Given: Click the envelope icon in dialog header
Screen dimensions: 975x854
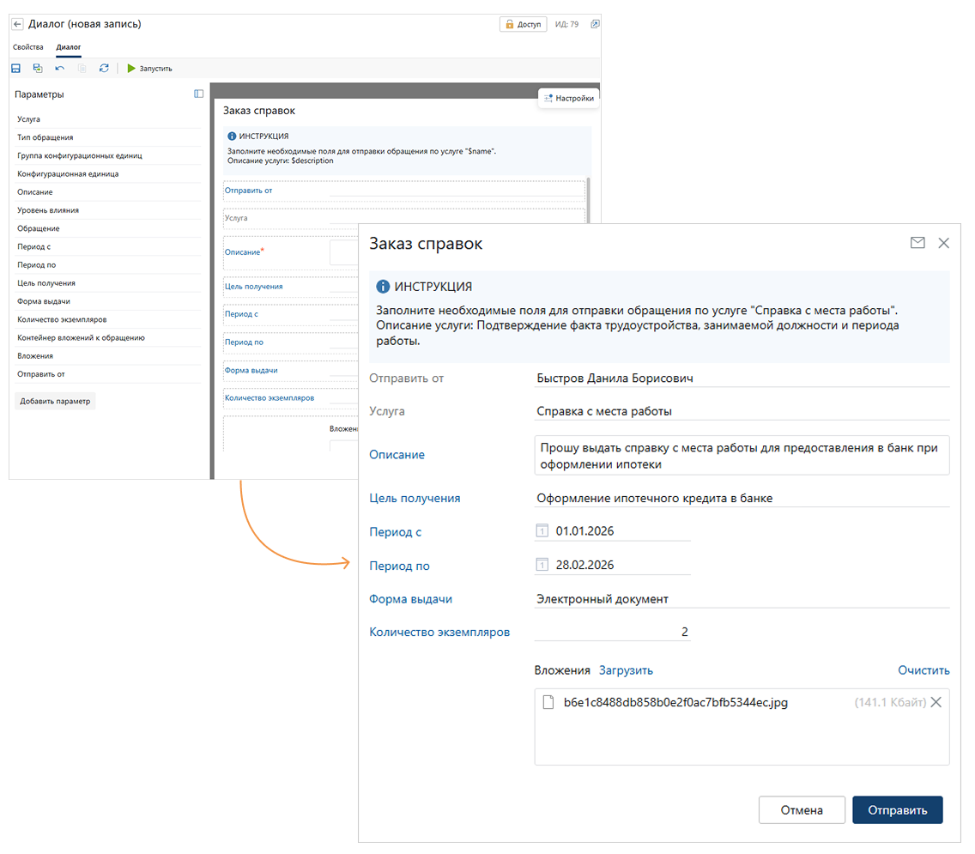Looking at the screenshot, I should click(x=917, y=243).
